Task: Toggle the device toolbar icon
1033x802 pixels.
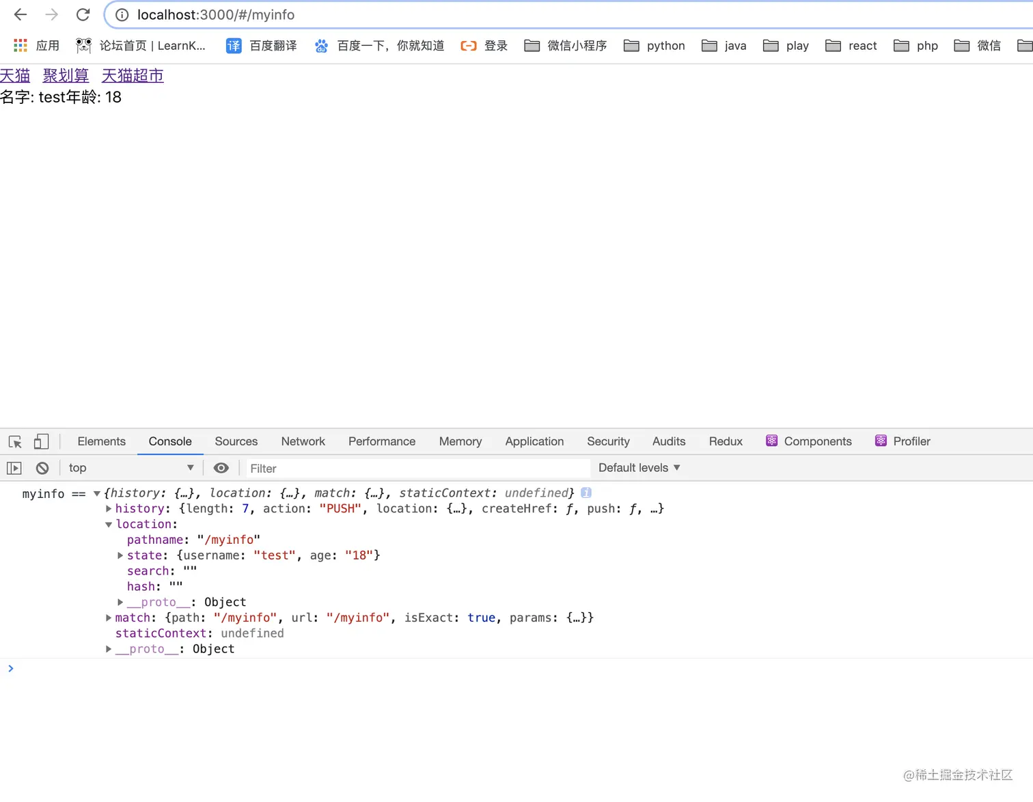Action: pos(41,442)
